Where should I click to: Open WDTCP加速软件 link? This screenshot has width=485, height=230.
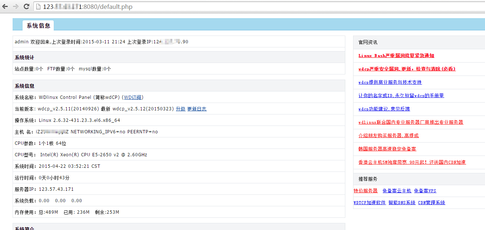coord(369,203)
